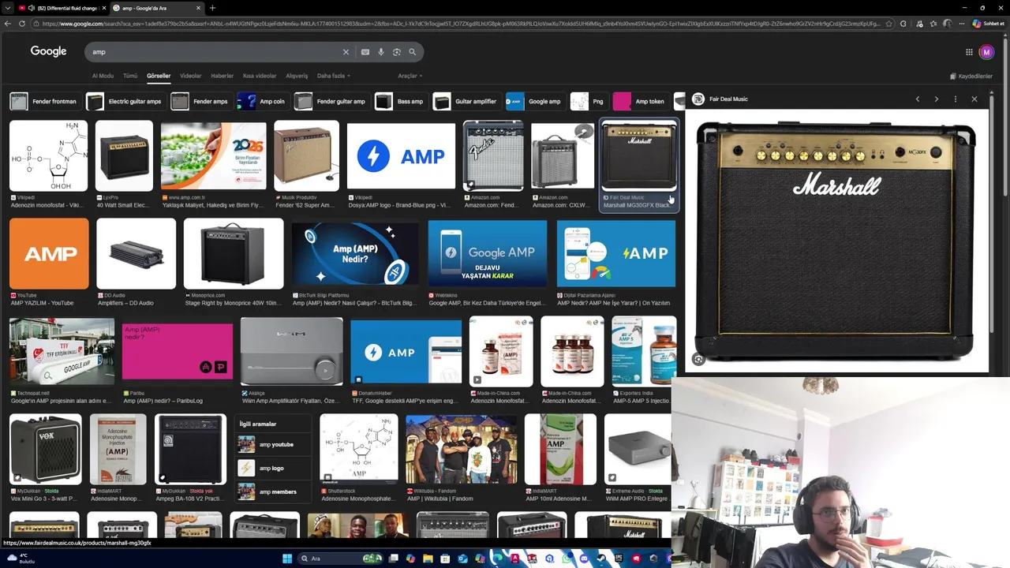Image resolution: width=1010 pixels, height=568 pixels.
Task: Open the on-screen keyboard input icon
Action: [365, 52]
